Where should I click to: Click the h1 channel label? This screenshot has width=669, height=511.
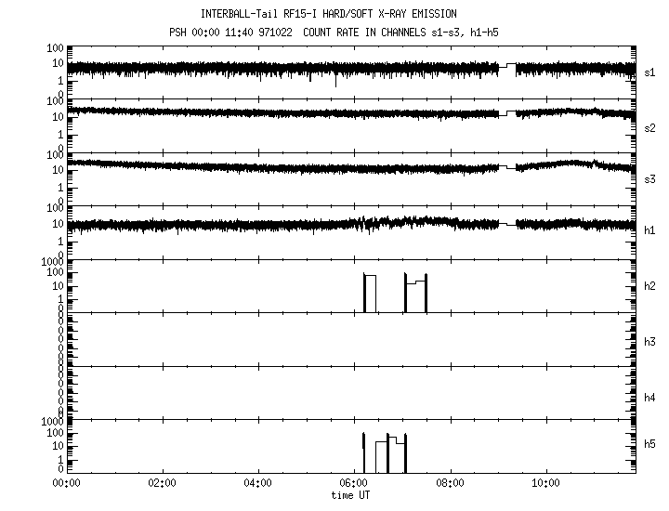tap(650, 230)
